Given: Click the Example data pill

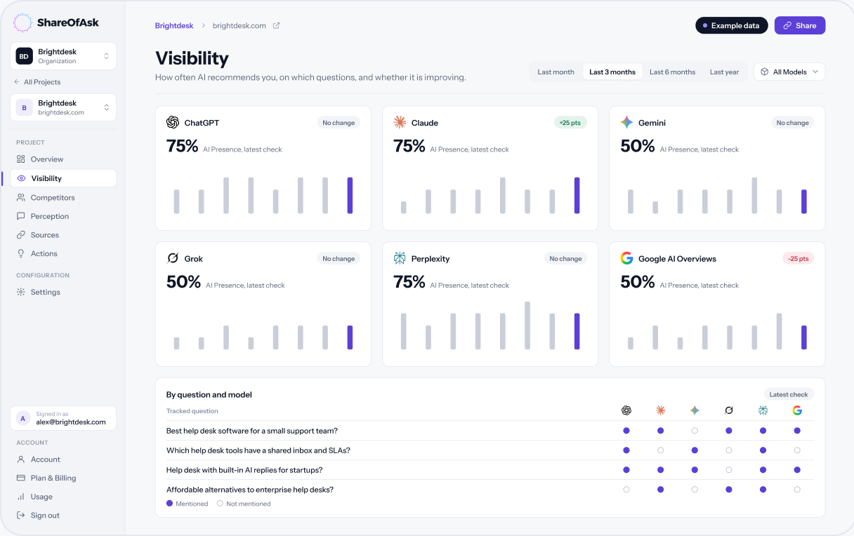Looking at the screenshot, I should (x=732, y=25).
